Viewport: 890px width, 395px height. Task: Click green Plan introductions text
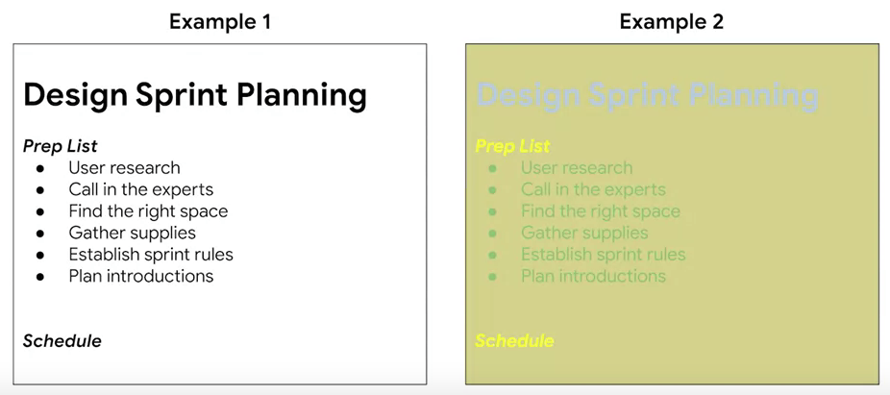point(594,276)
